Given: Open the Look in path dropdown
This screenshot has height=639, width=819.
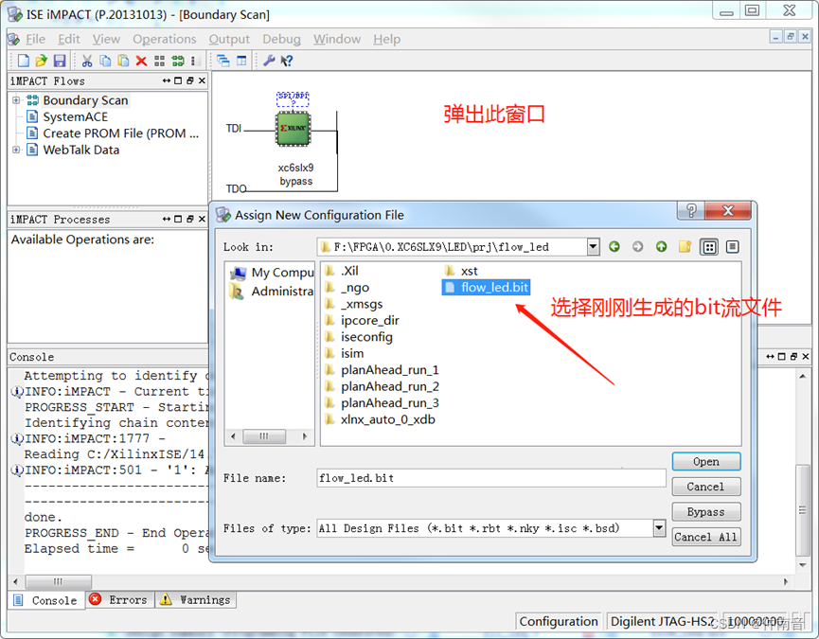Looking at the screenshot, I should click(593, 246).
